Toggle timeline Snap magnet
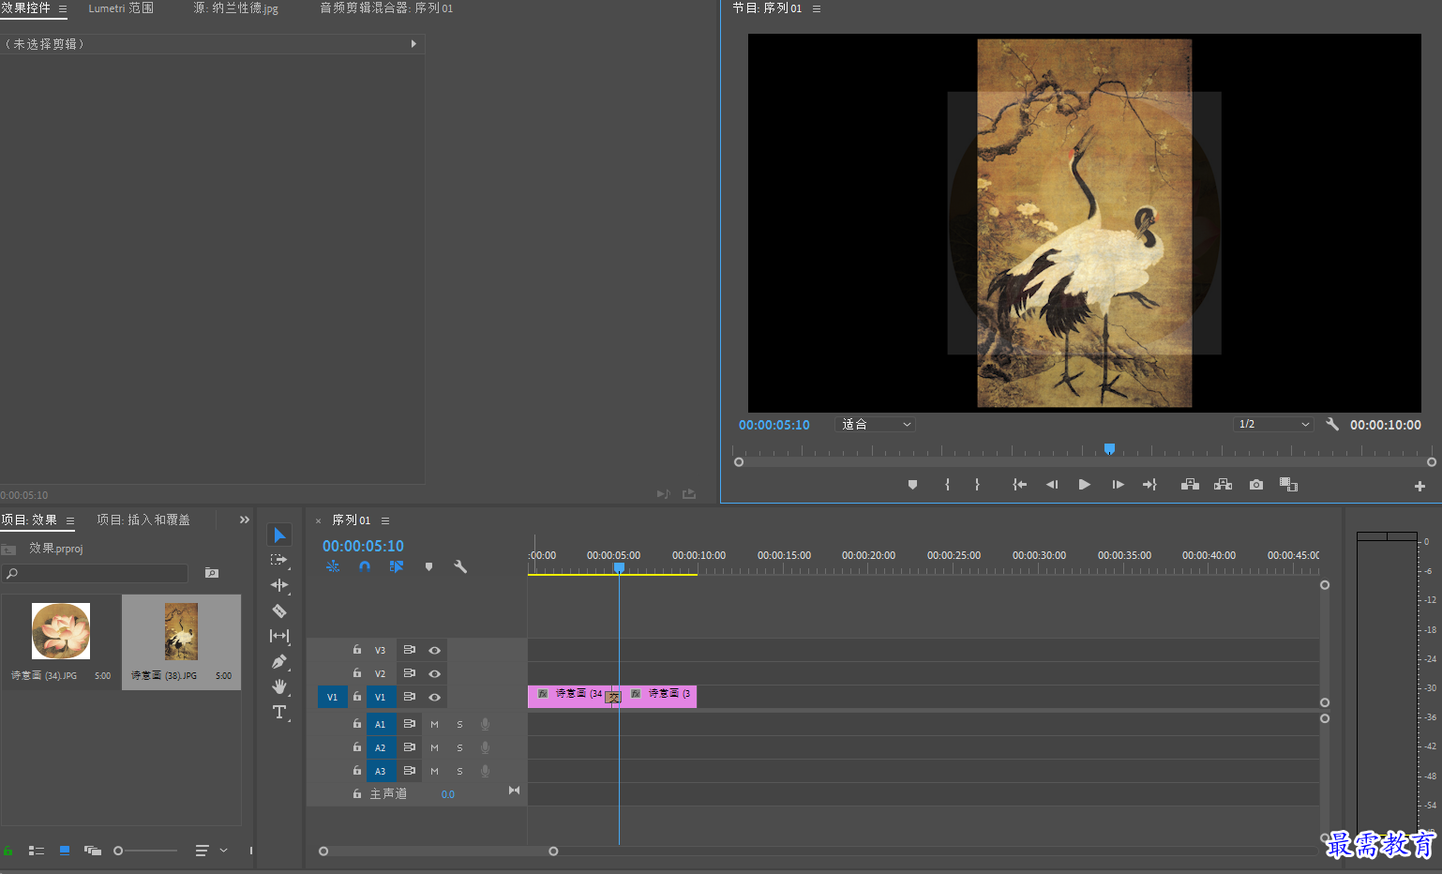Image resolution: width=1442 pixels, height=874 pixels. (x=365, y=566)
